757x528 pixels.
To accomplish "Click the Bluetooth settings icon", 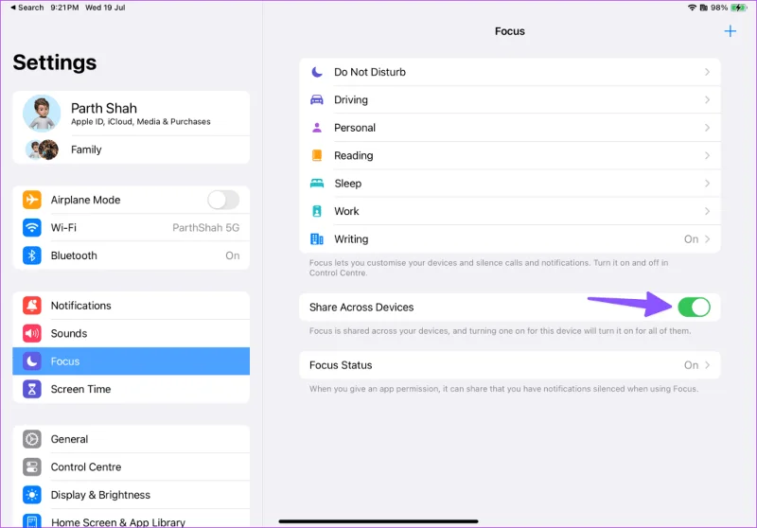I will [x=32, y=255].
